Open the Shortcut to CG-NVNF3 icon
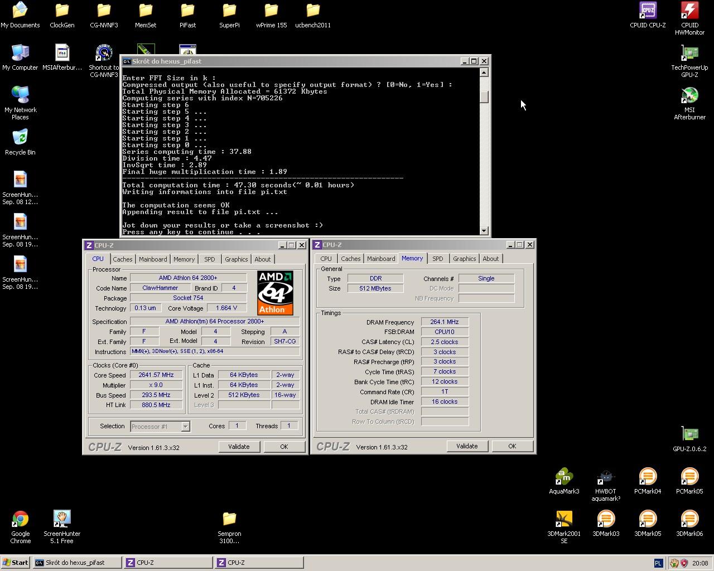714x571 pixels. tap(104, 60)
